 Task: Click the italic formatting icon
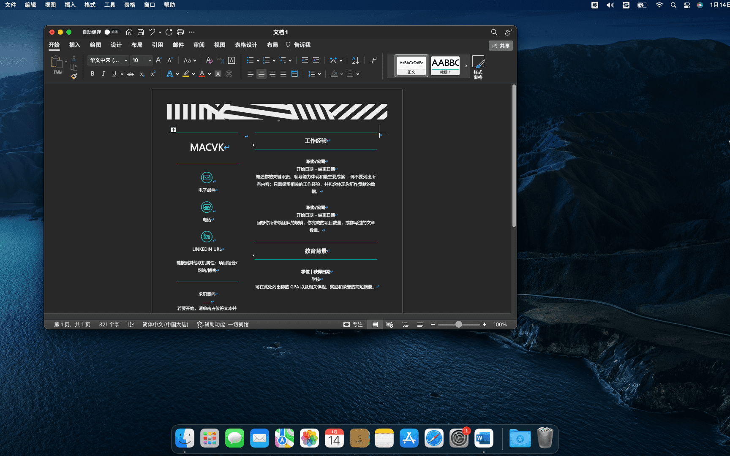pyautogui.click(x=103, y=74)
